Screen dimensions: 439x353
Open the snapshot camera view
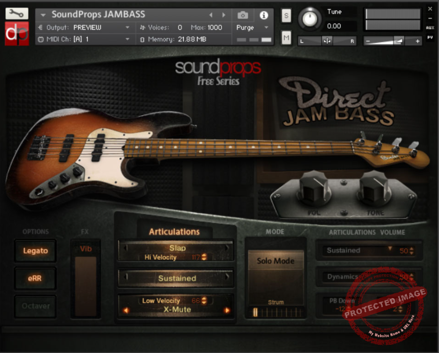pyautogui.click(x=243, y=15)
